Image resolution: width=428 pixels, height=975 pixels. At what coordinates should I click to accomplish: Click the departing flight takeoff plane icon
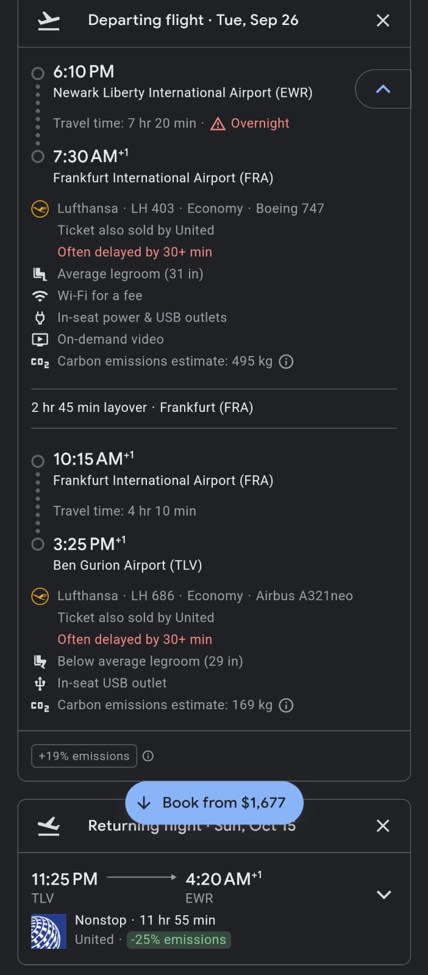tap(49, 21)
